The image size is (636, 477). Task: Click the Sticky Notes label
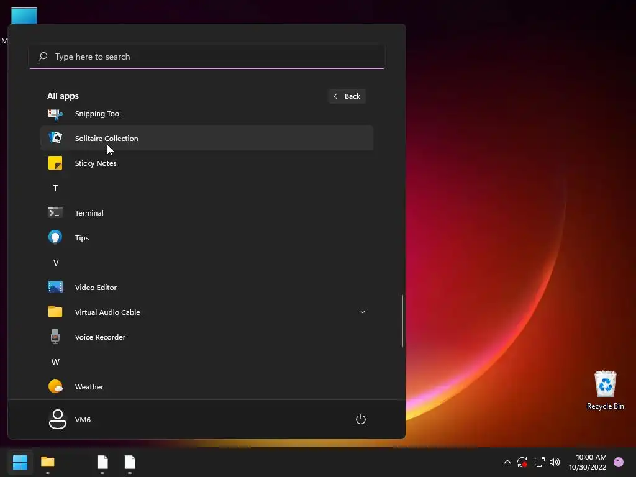96,163
